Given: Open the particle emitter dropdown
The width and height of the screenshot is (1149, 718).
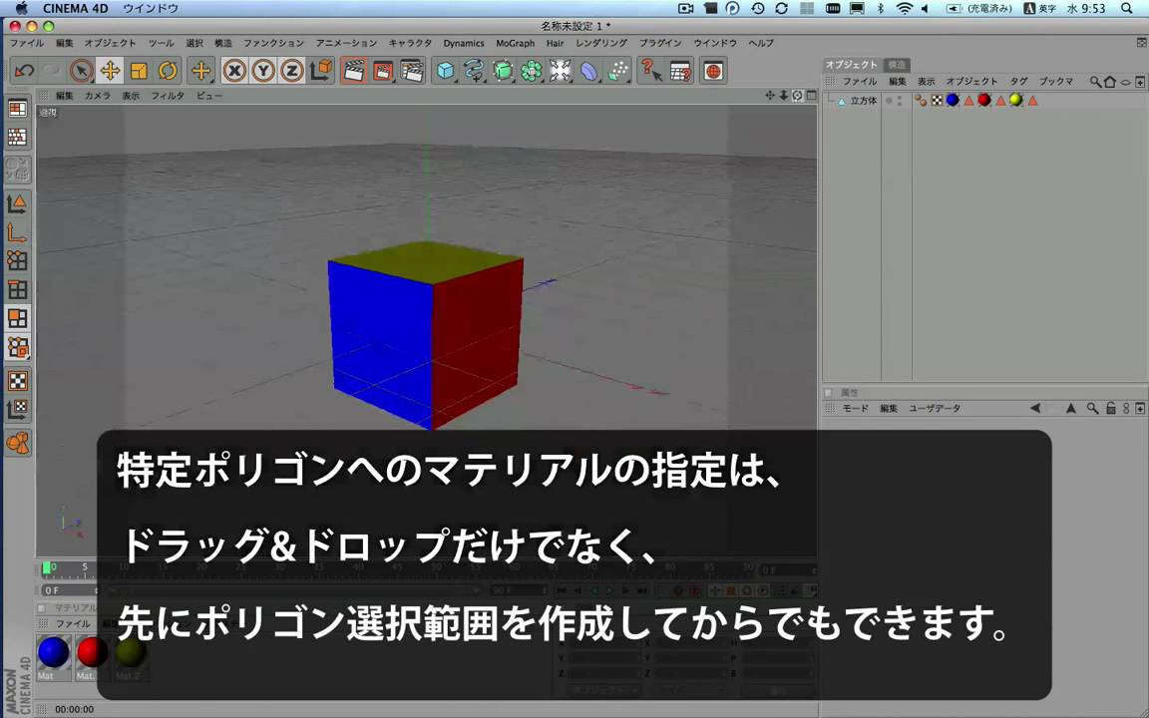Looking at the screenshot, I should [x=619, y=71].
